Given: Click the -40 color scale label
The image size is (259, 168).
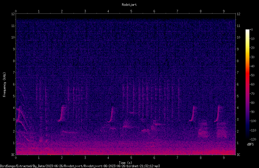Looking at the screenshot, I should (x=252, y=66).
